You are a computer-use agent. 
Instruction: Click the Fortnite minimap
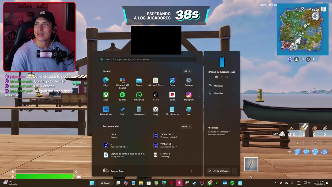pos(302,29)
